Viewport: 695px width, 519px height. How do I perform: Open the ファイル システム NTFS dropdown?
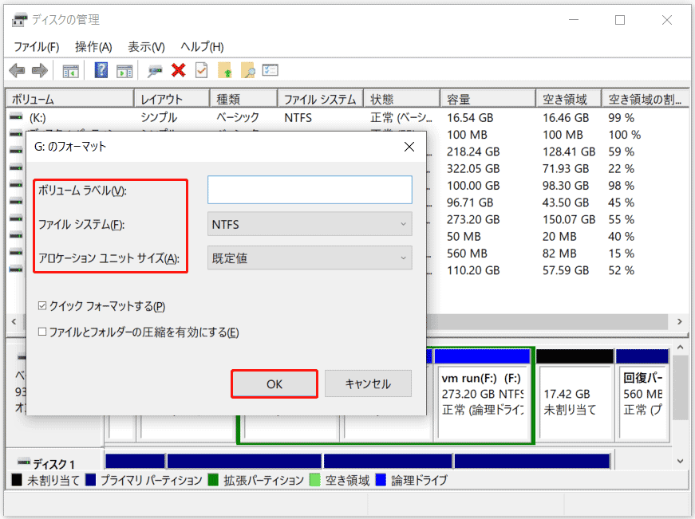click(310, 224)
